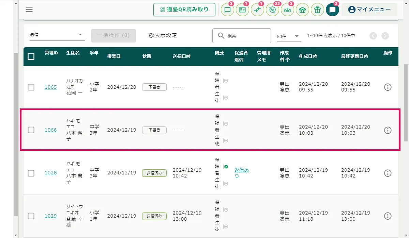The image size is (409, 238).
Task: Check the checkbox for row 1065
Action: tap(31, 87)
